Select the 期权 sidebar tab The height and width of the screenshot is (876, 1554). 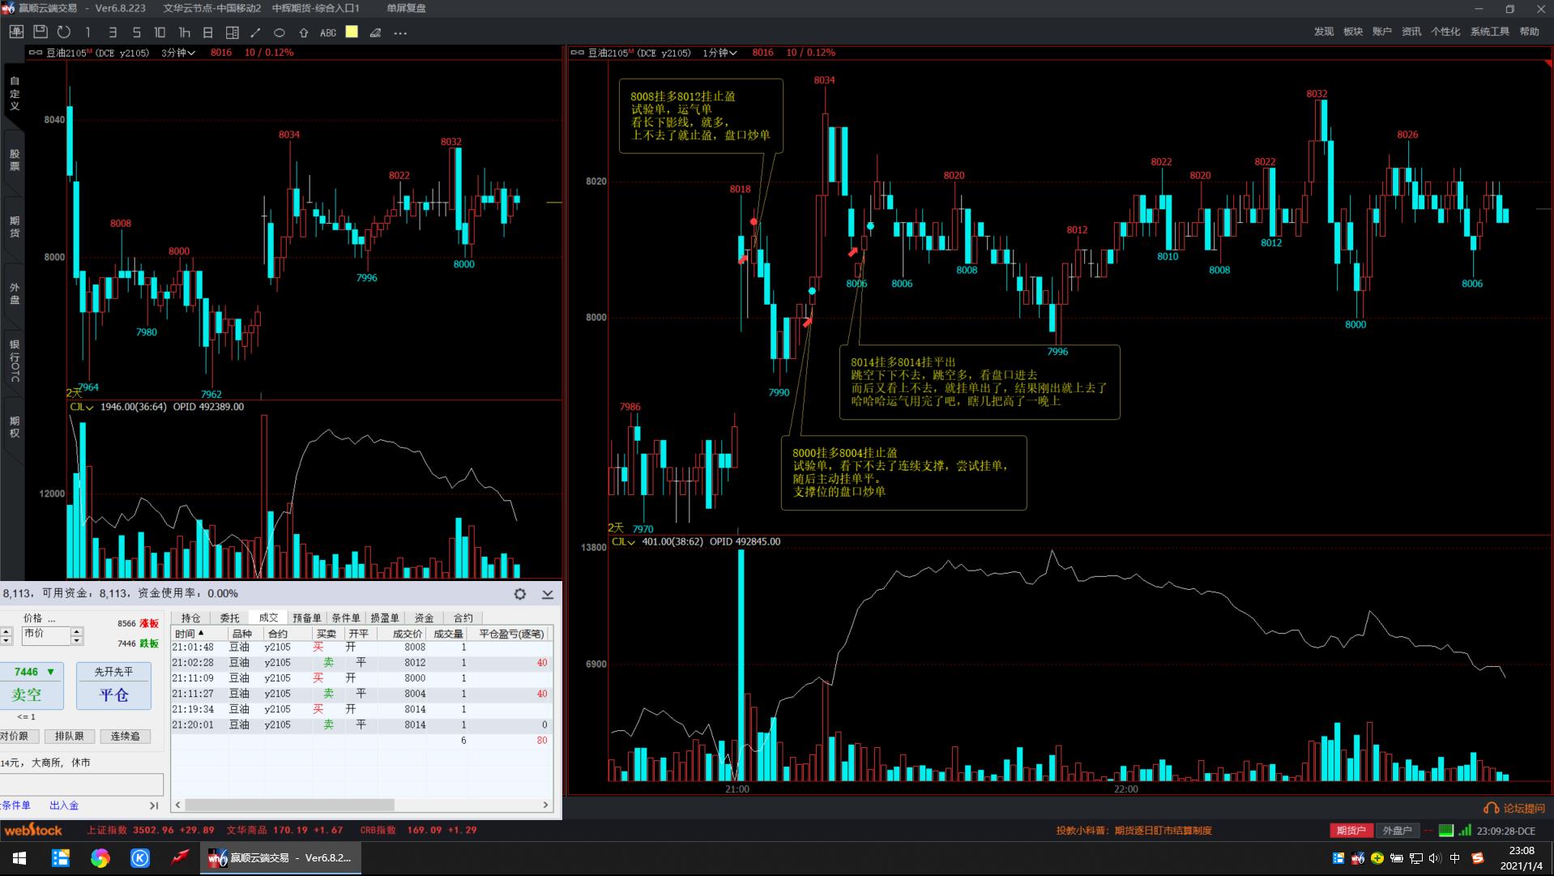(14, 427)
